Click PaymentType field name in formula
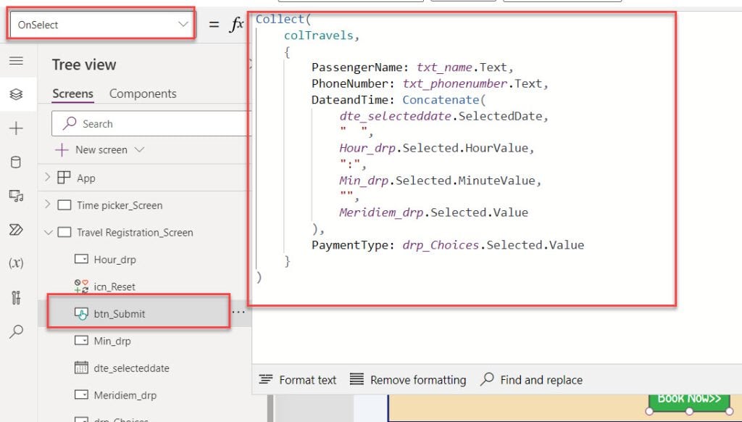Screen dimensions: 742x422 350,245
